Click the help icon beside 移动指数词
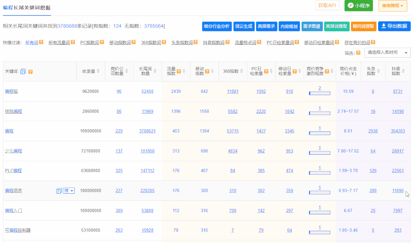The height and width of the screenshot is (243, 413). [134, 42]
